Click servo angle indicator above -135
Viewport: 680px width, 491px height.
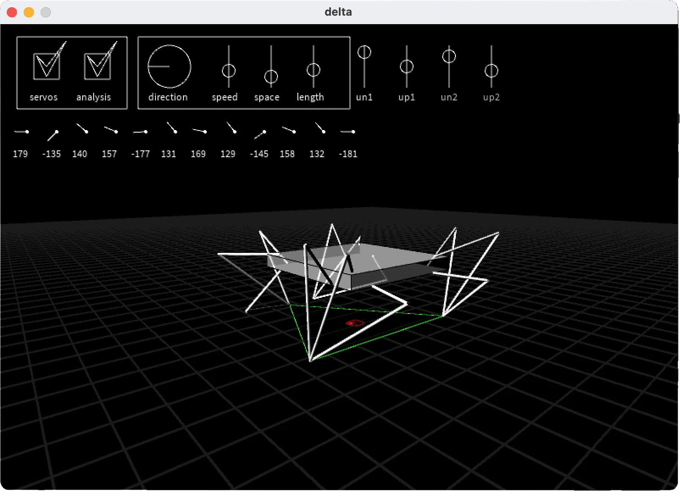(x=53, y=135)
